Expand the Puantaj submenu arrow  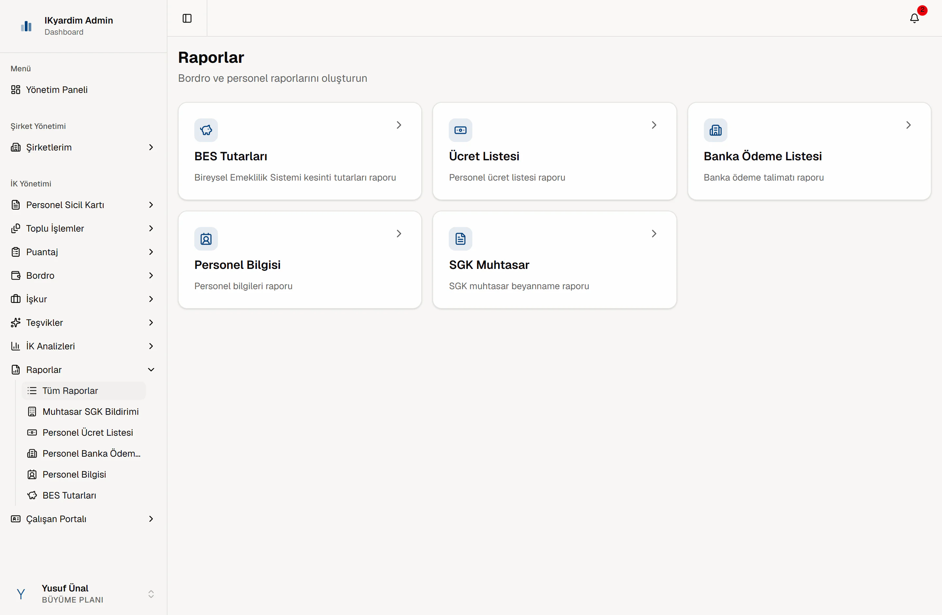pyautogui.click(x=151, y=252)
